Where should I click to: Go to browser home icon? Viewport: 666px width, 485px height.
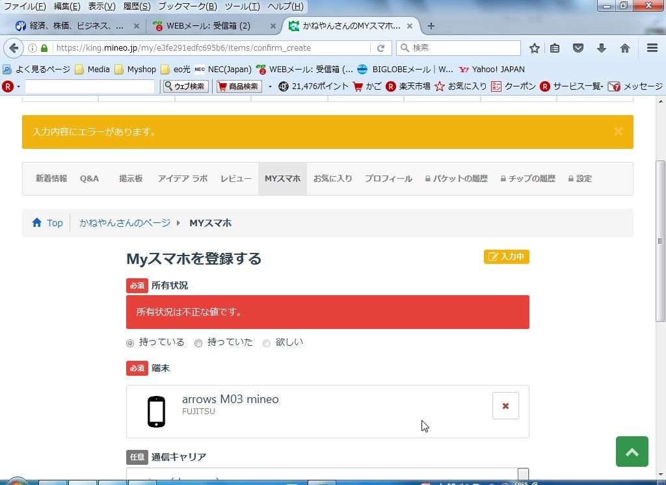tap(624, 48)
